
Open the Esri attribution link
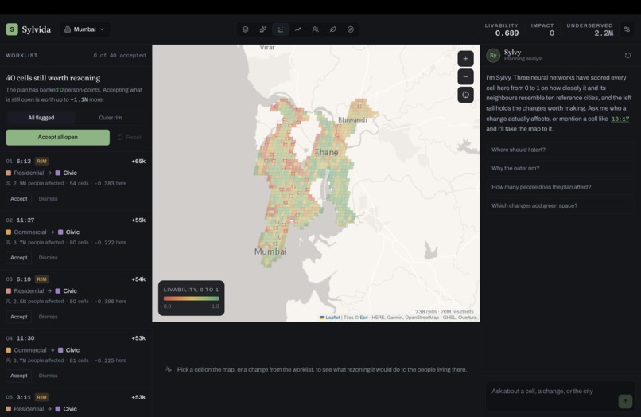(363, 318)
